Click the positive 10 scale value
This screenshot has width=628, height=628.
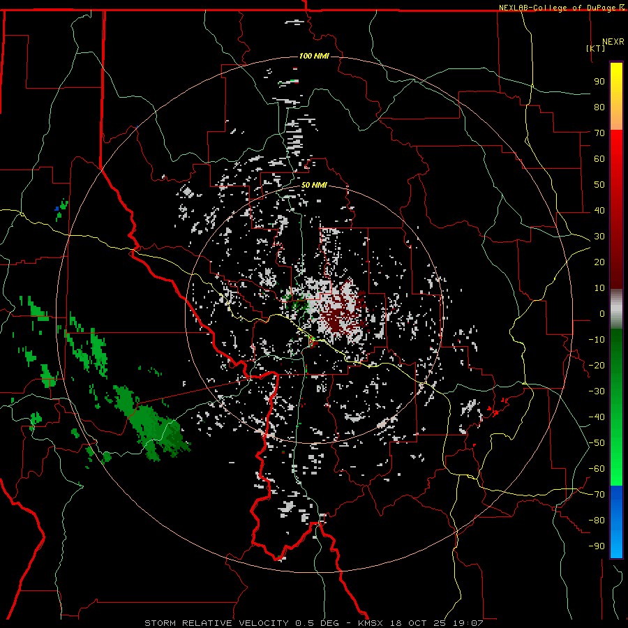coord(599,288)
